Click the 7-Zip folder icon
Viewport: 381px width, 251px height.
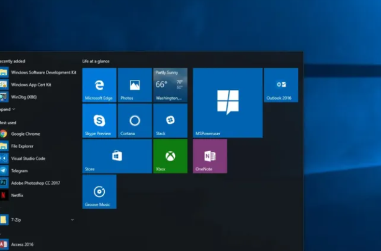click(x=4, y=219)
